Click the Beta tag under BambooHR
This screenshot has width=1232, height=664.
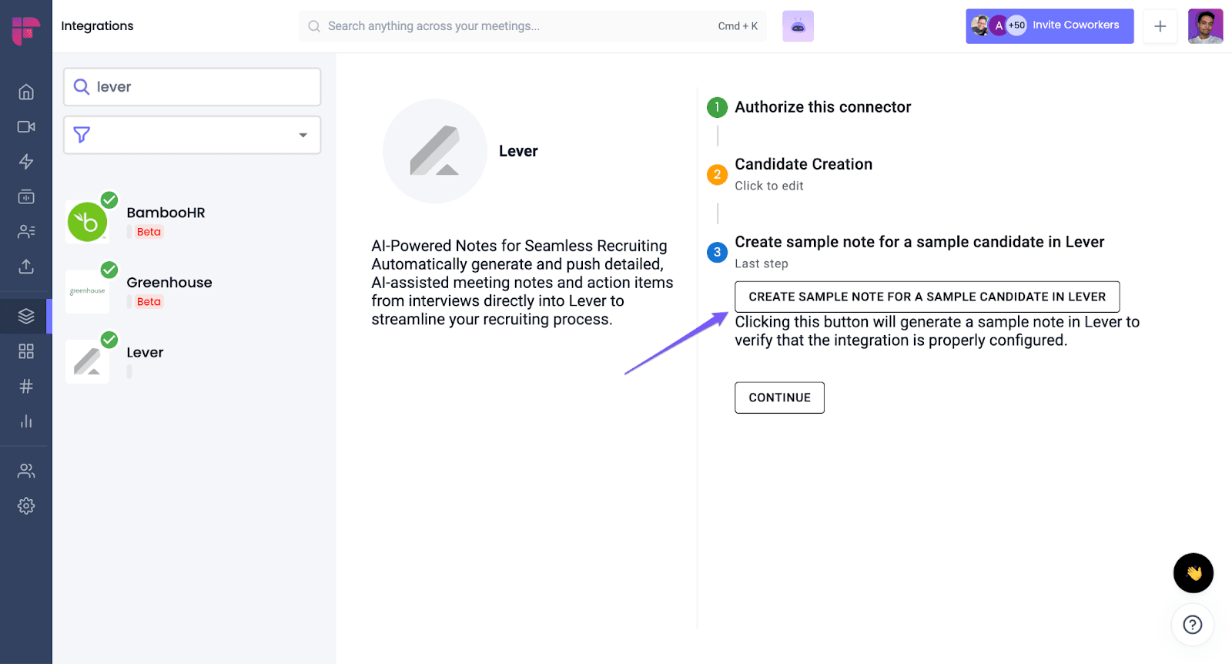point(149,232)
